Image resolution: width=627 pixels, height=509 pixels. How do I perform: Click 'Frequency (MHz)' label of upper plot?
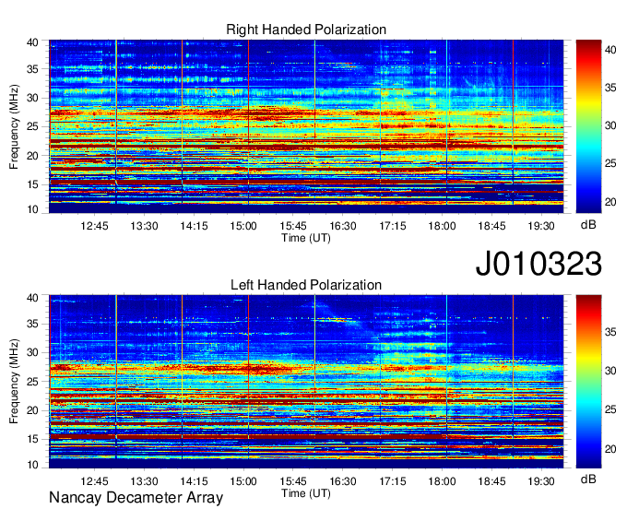coord(14,126)
